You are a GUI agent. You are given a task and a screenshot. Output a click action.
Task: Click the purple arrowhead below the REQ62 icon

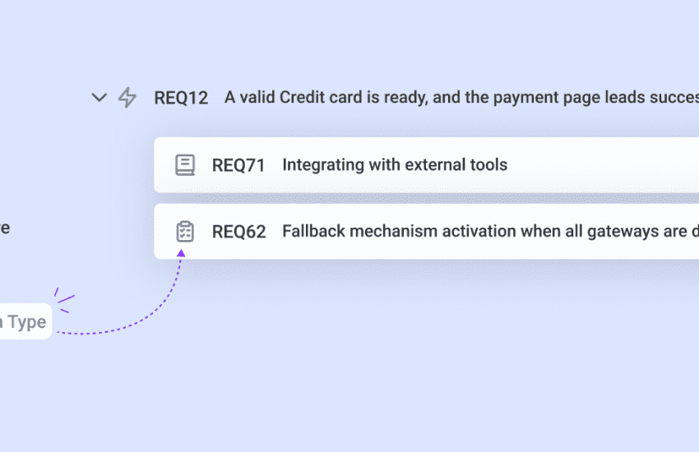click(x=181, y=251)
